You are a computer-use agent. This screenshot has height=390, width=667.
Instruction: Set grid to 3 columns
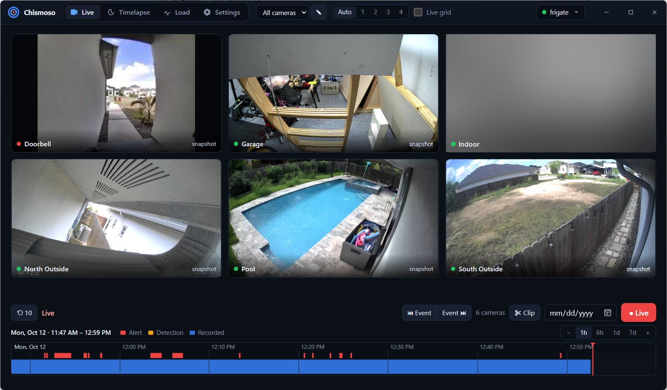pos(388,12)
